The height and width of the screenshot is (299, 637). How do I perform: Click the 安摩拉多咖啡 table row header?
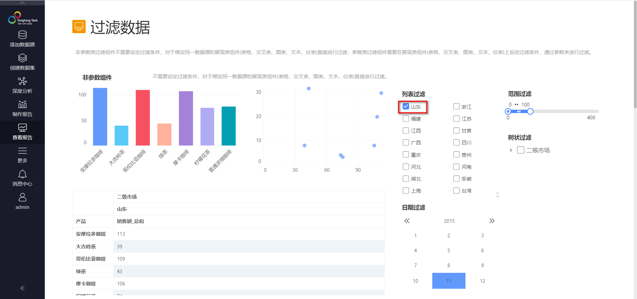93,234
